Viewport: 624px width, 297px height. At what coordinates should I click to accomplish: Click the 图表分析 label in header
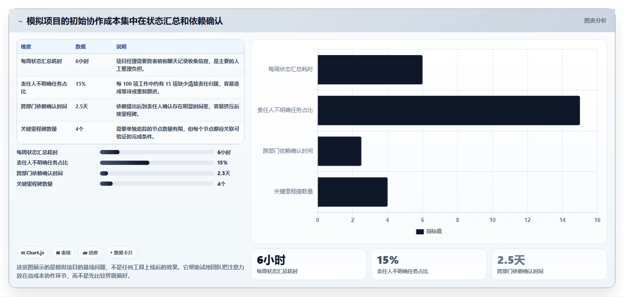(x=595, y=20)
